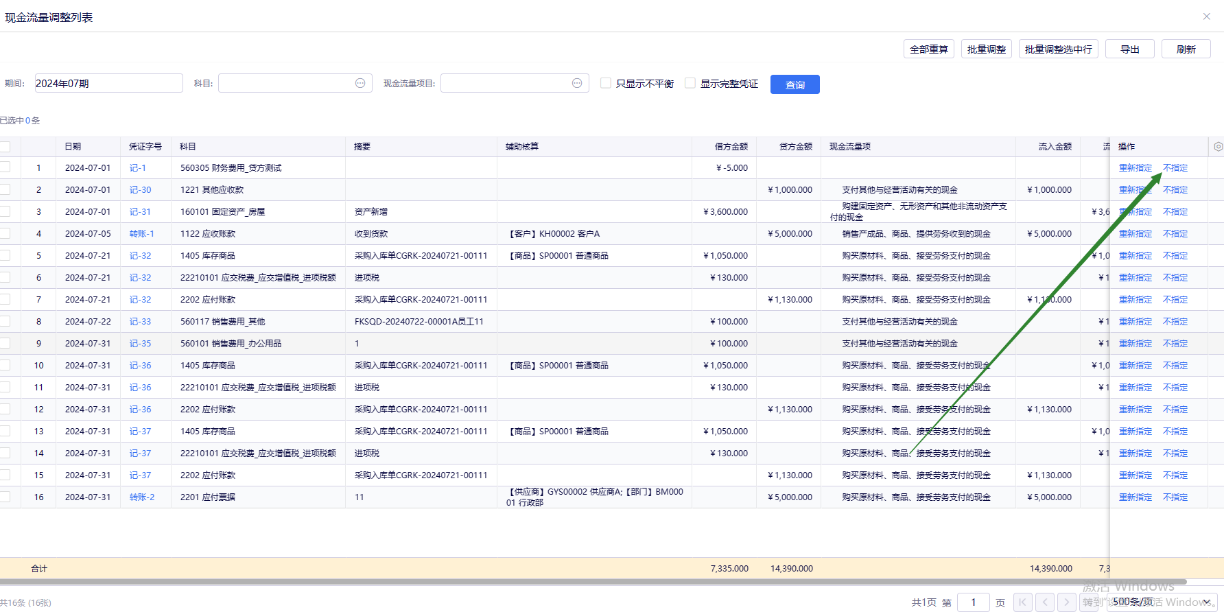Close the 现金流量调整列表 dialog
1224x612 pixels.
[1207, 16]
